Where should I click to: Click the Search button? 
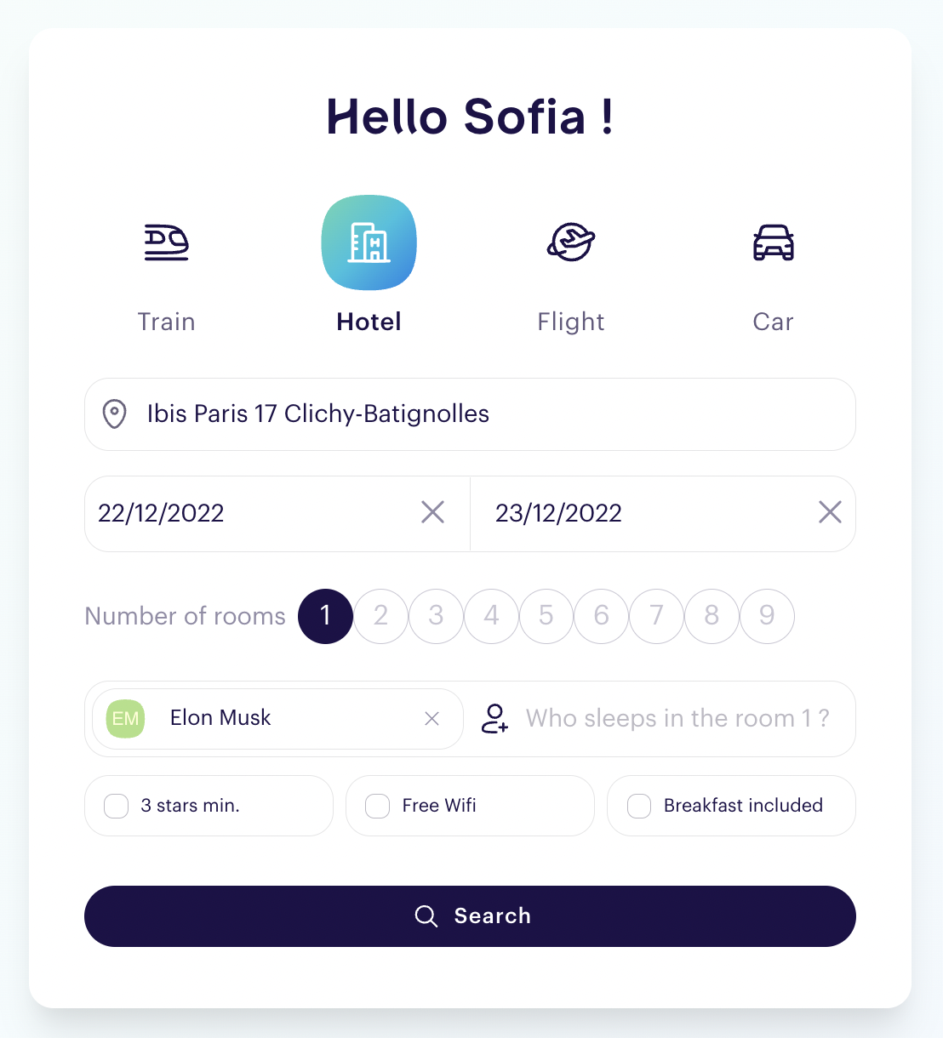click(x=470, y=916)
